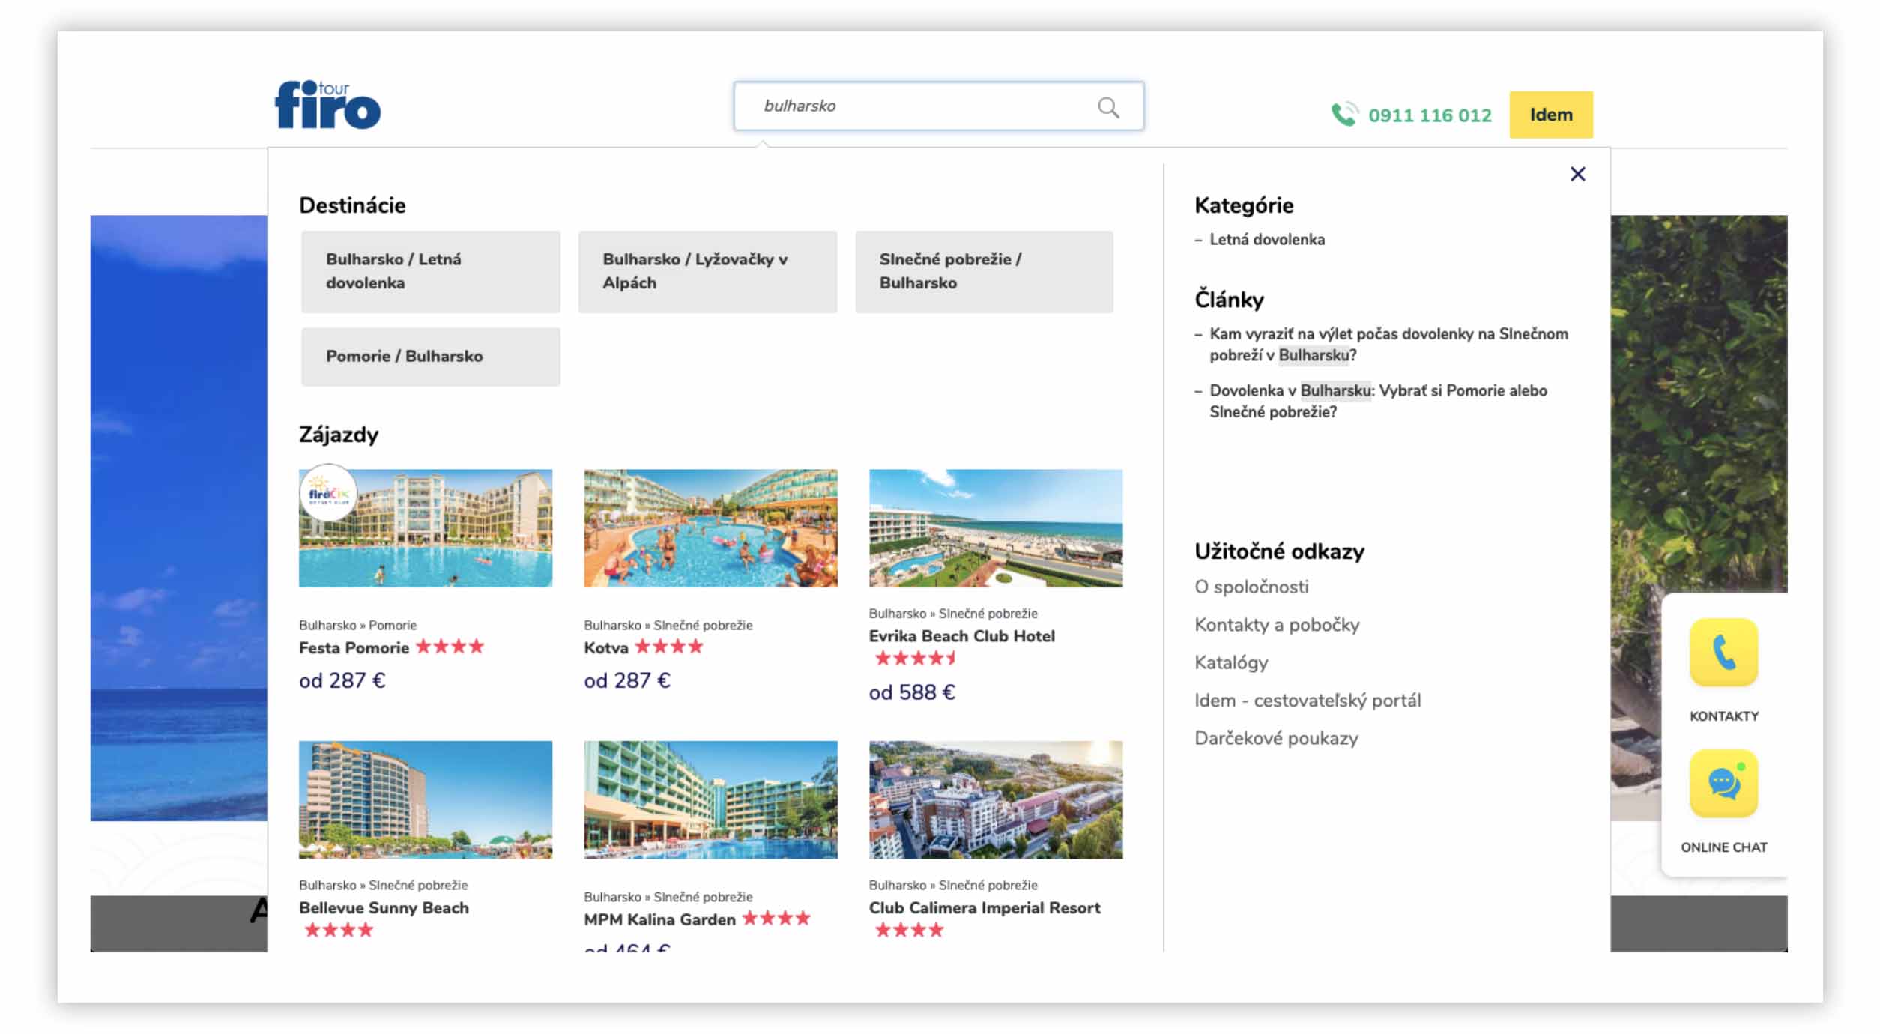Viewport: 1880px width, 1034px height.
Task: Click the Bellevue Sunny Beach title
Action: (384, 907)
